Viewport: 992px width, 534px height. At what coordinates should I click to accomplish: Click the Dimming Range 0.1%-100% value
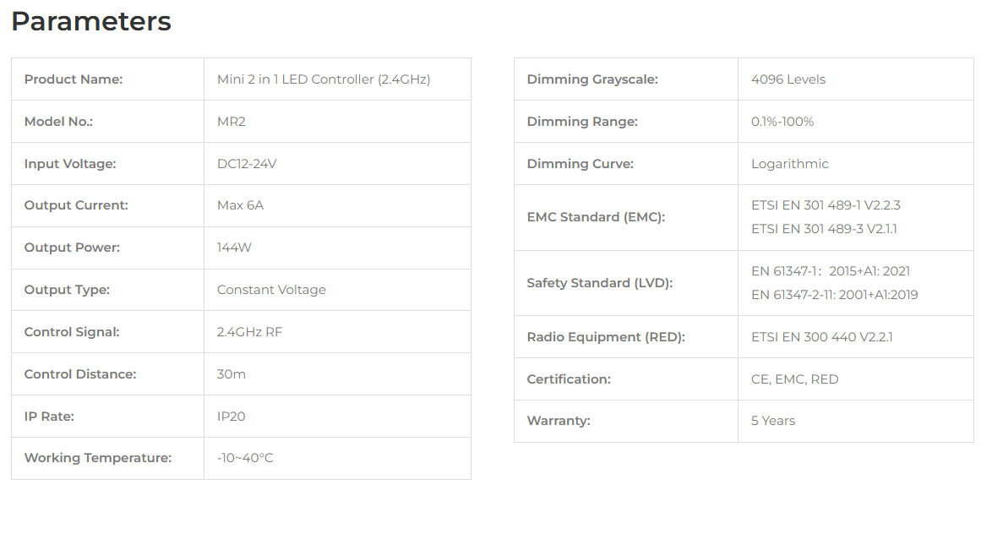(782, 122)
